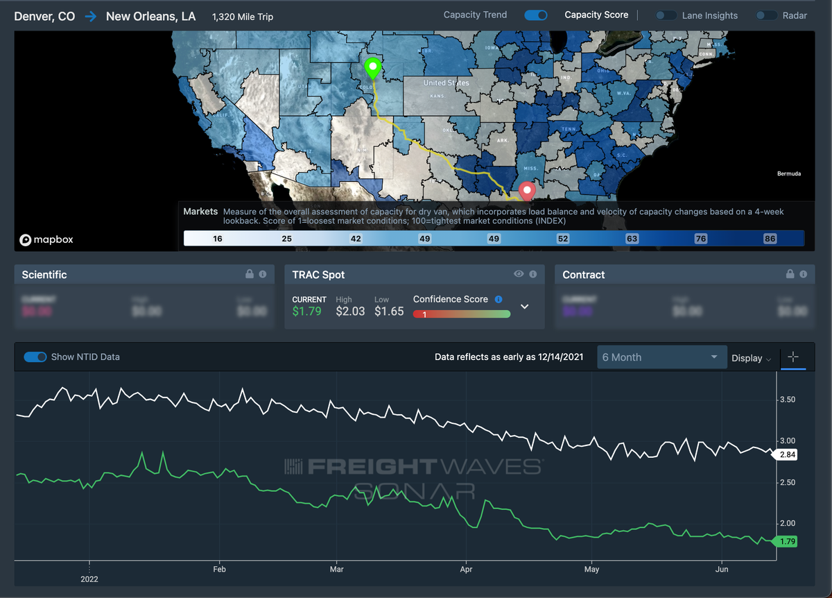Click the legend swatch labeled 42
Screen dimensions: 832x598
point(356,239)
